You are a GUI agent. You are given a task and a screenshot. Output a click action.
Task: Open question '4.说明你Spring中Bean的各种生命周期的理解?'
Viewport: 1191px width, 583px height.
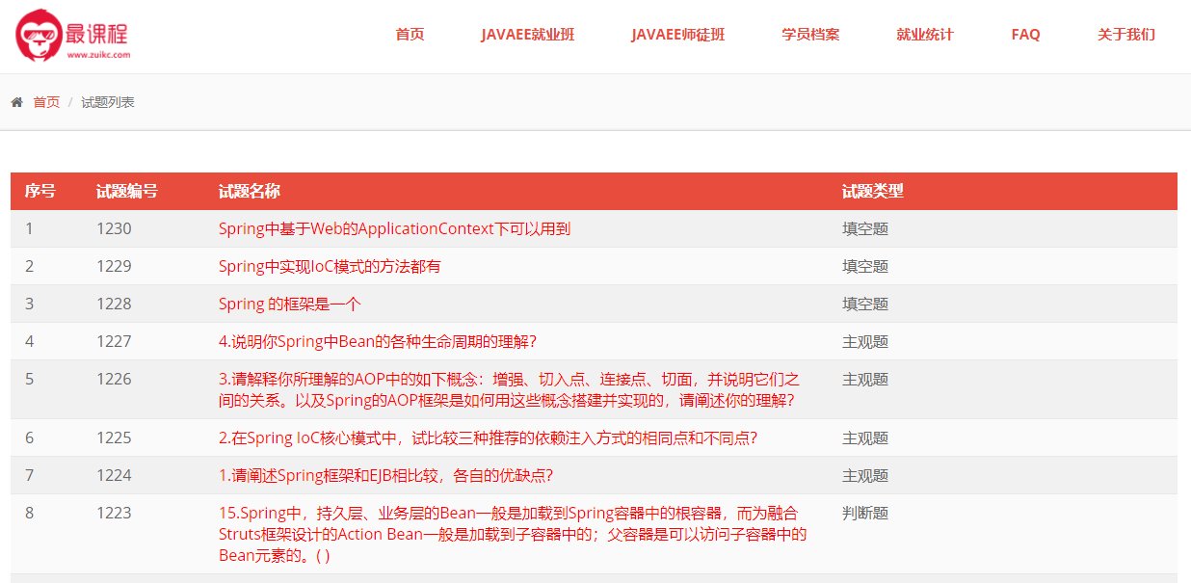pyautogui.click(x=378, y=341)
